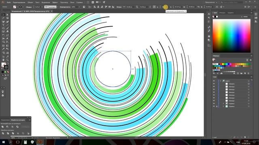Image resolution: width=259 pixels, height=145 pixels.
Task: Pick a color from the spectrum ramp
Action: [x=231, y=36]
